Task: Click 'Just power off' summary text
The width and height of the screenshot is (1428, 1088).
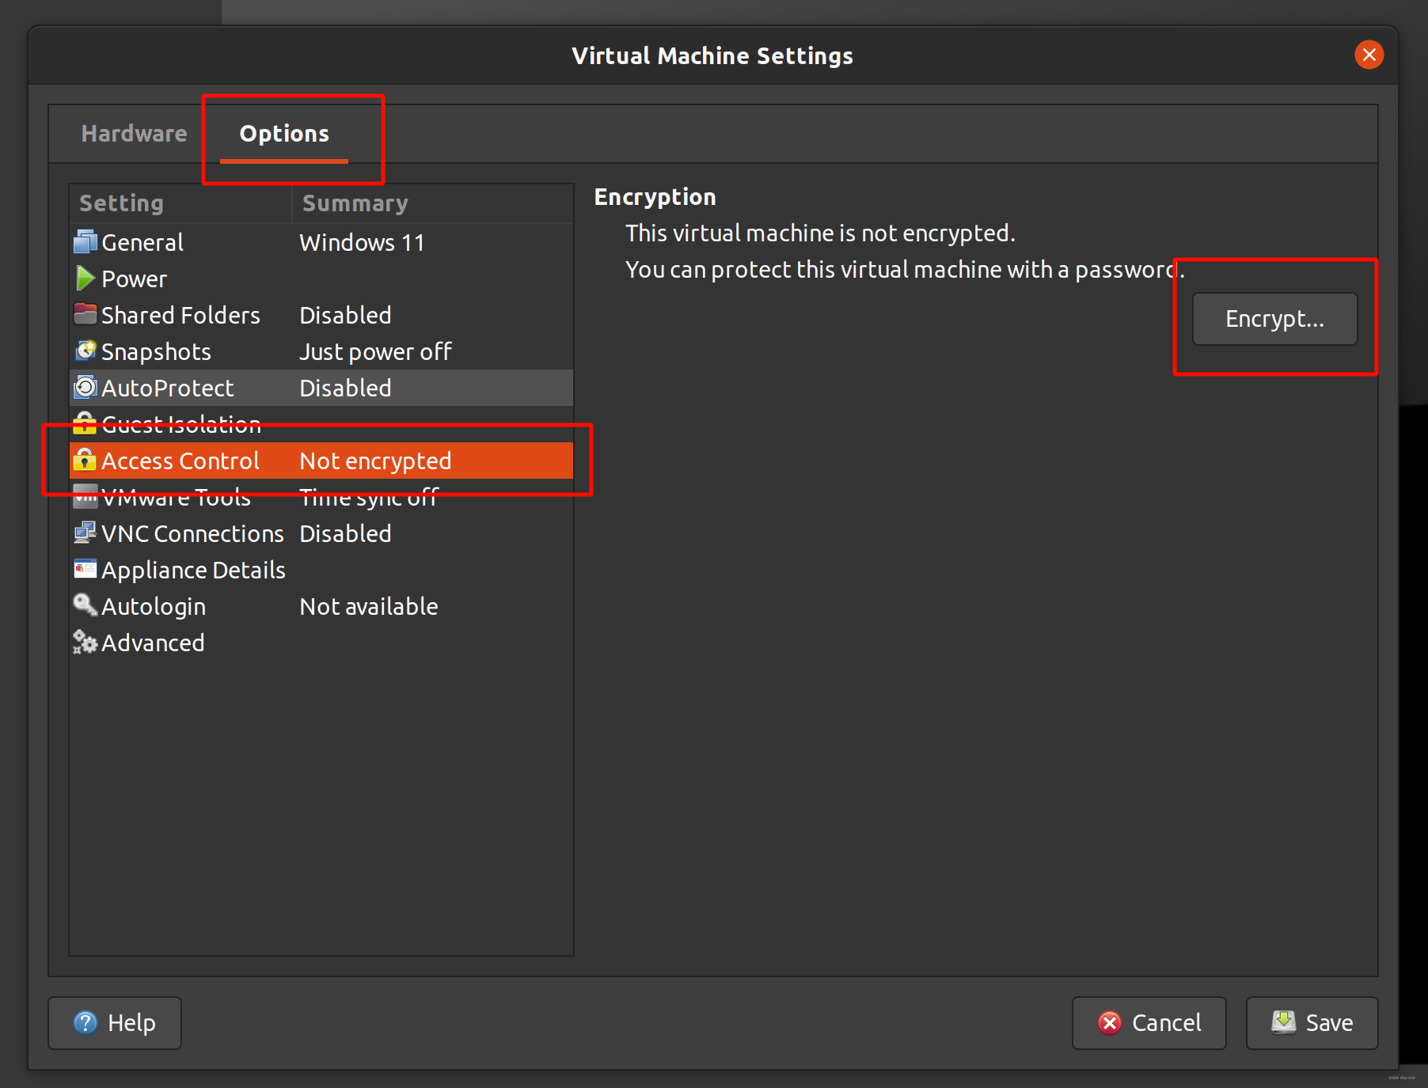Action: (375, 351)
